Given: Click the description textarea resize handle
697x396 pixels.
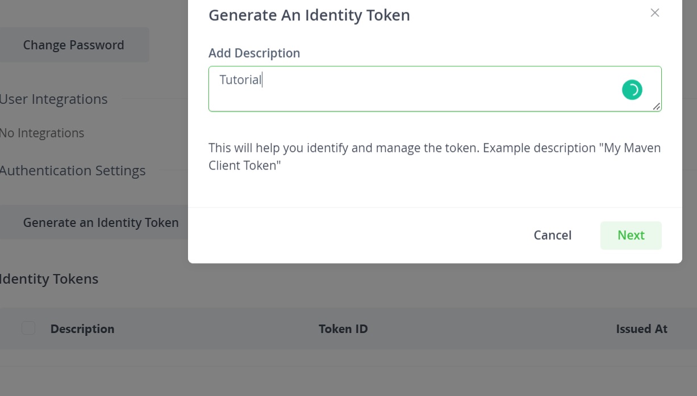Looking at the screenshot, I should (x=657, y=107).
